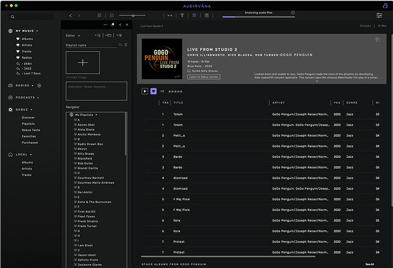This screenshot has height=268, width=393.
Task: Switch to list view layout
Action: [112, 15]
